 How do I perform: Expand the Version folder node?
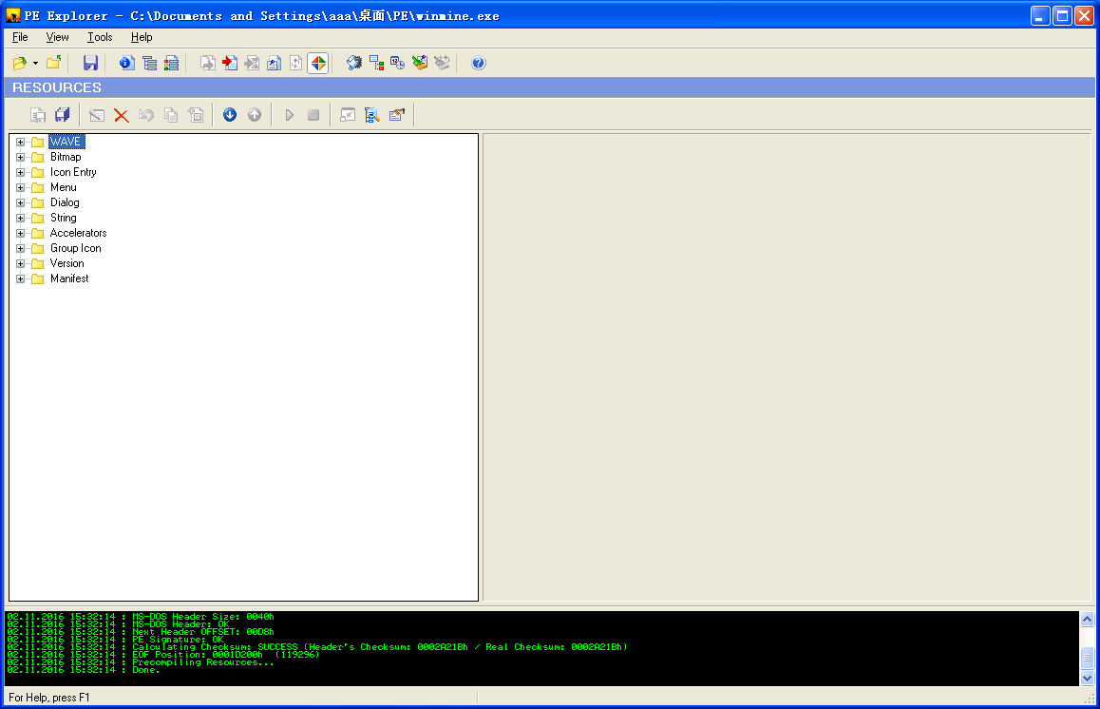20,264
